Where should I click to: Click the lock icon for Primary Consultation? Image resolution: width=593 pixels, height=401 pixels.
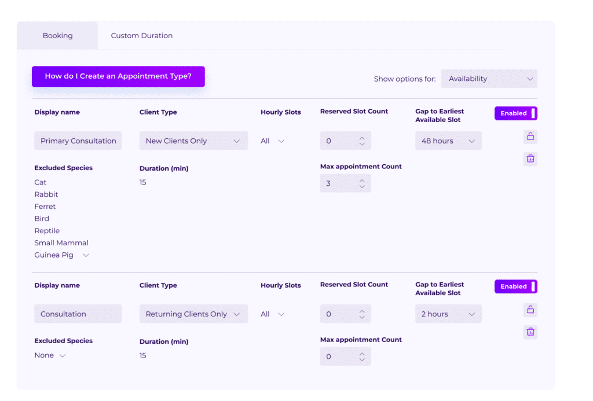(x=530, y=137)
